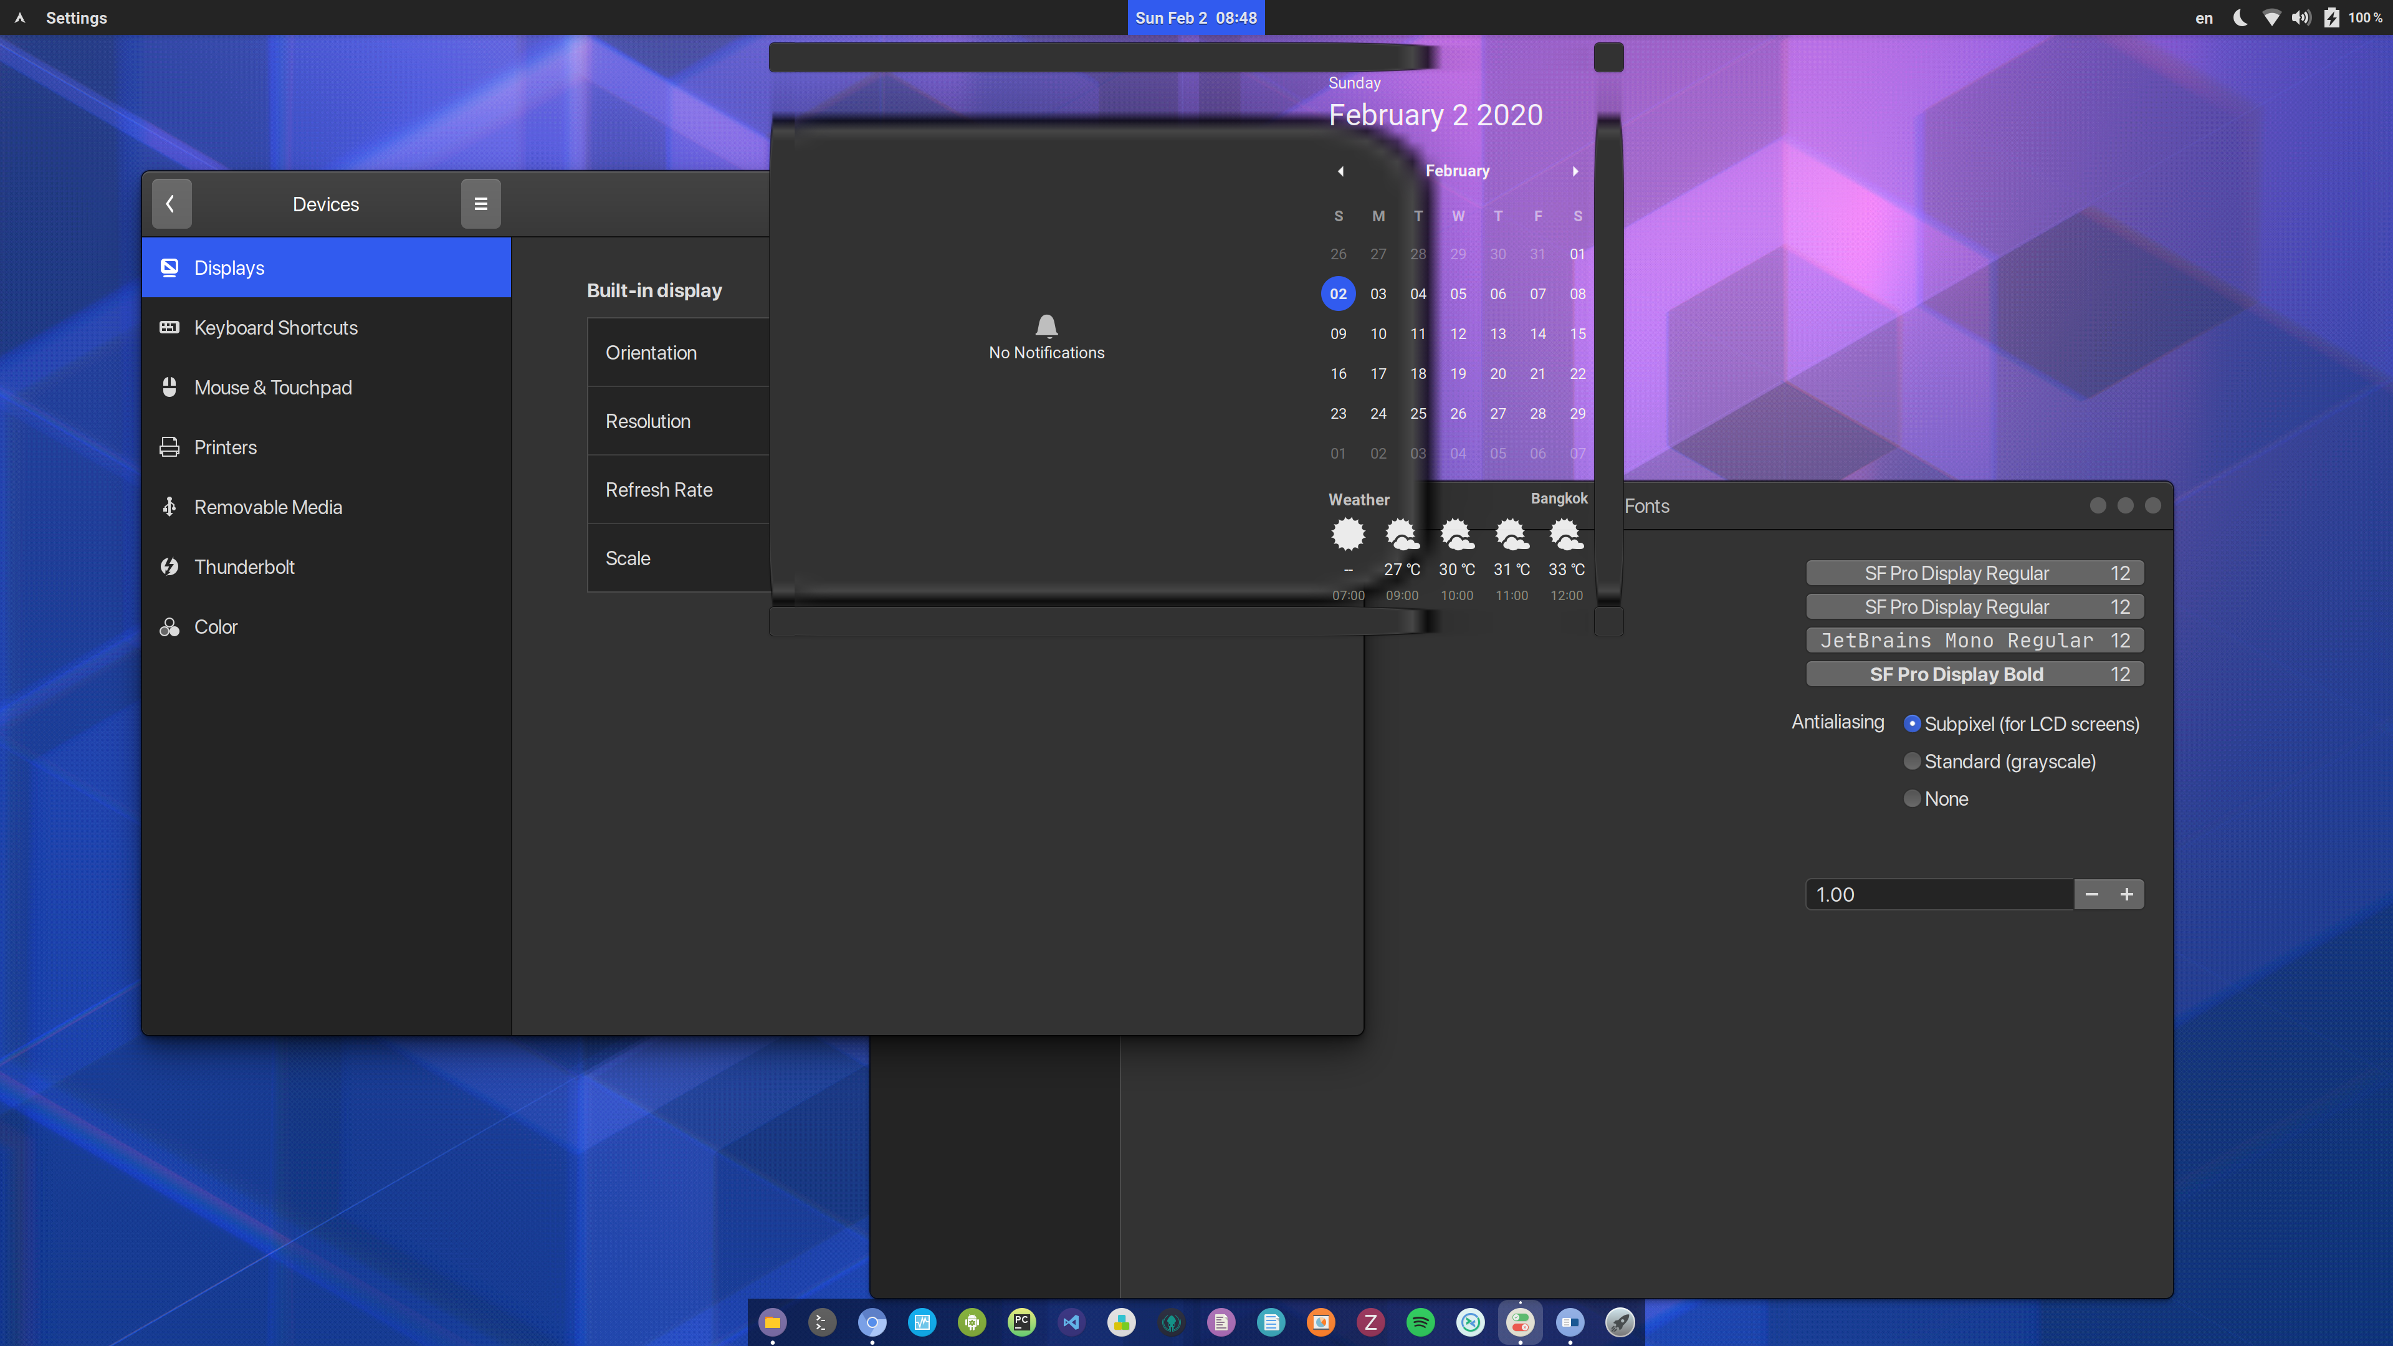
Task: Go to previous month in calendar
Action: click(x=1340, y=171)
